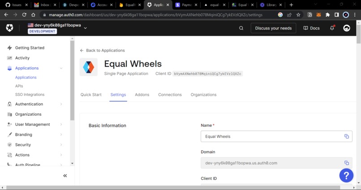Click the horizontal scrollbar at bottom
Screen dimensions: 361x190
click(173, 188)
